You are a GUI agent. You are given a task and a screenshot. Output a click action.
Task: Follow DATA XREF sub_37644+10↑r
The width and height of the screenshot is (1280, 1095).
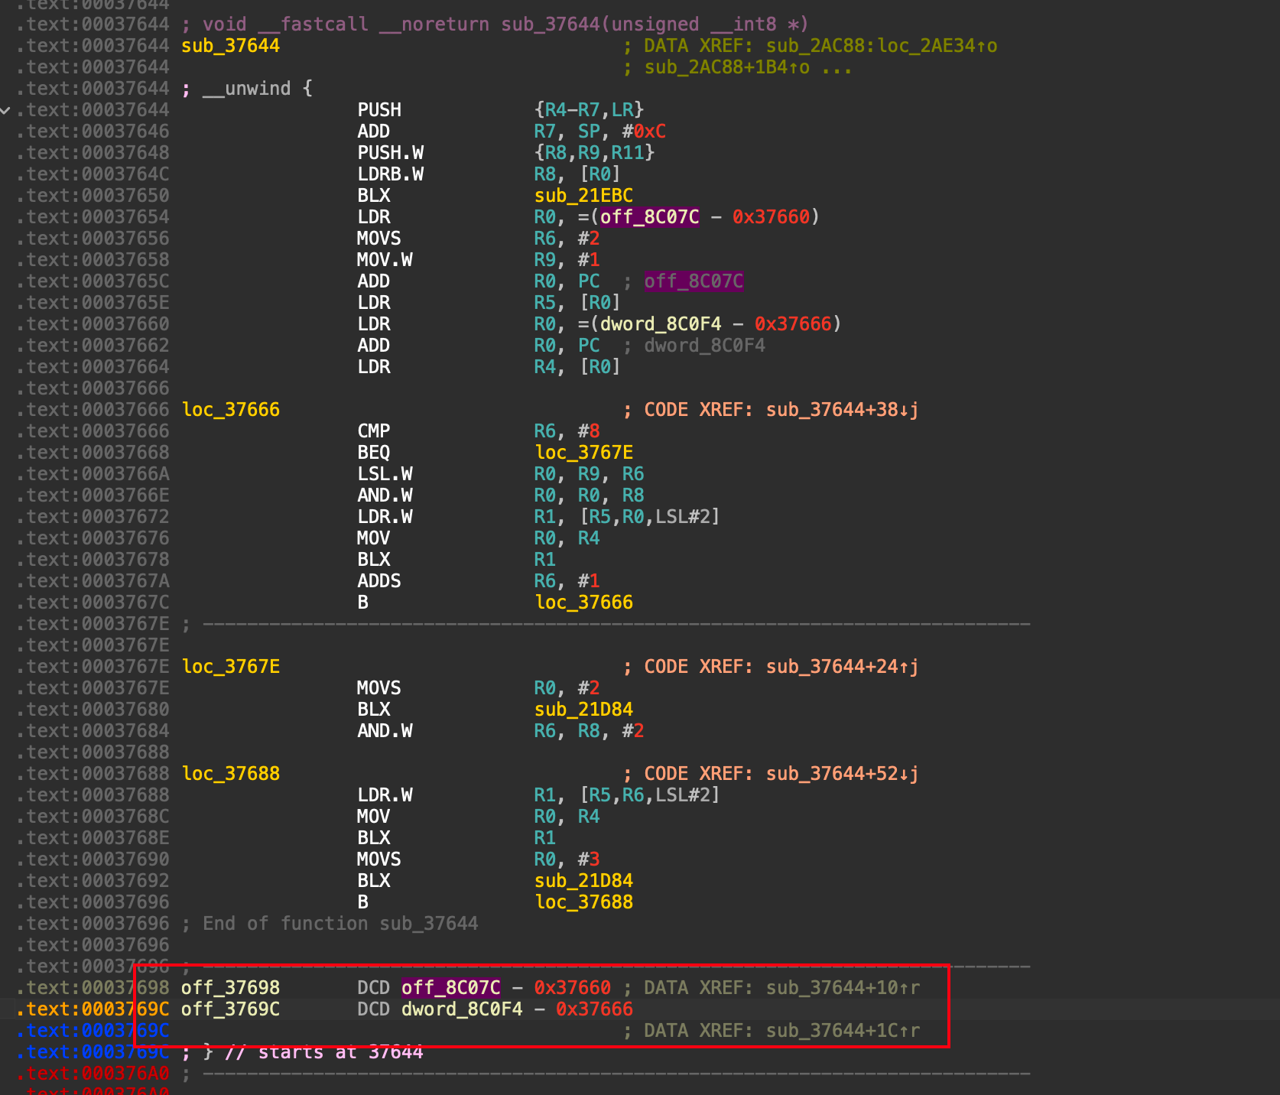[843, 988]
